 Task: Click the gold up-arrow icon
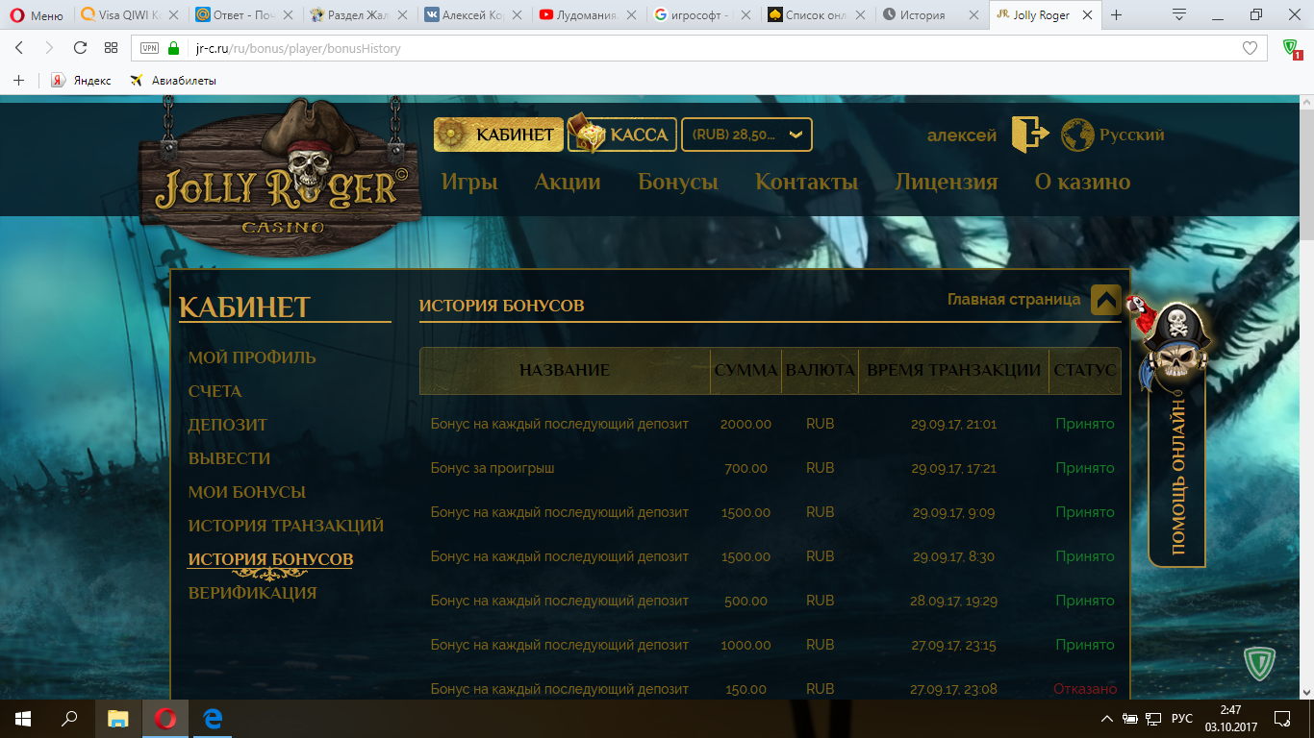pos(1106,300)
